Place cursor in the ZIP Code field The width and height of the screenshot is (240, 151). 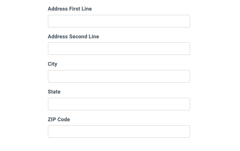tap(119, 132)
